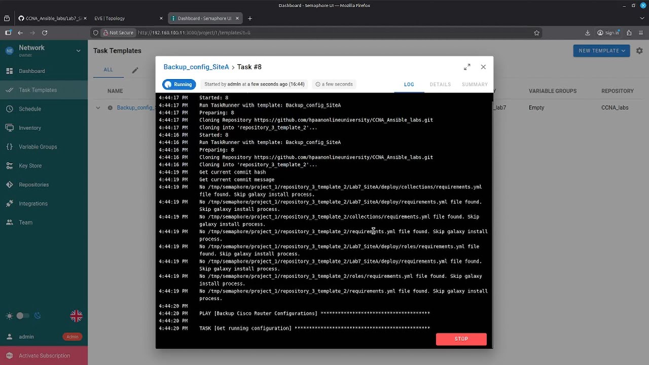Stop the running task

pyautogui.click(x=461, y=339)
